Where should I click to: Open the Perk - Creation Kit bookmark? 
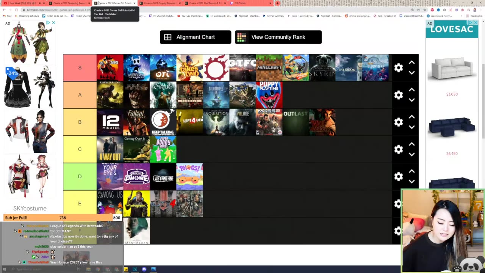(x=384, y=16)
